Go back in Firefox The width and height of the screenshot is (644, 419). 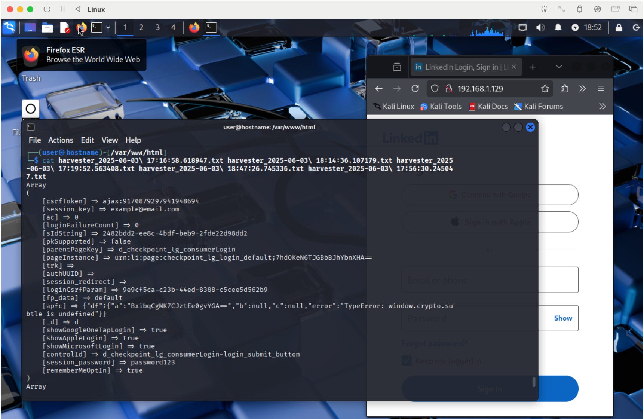tap(379, 89)
